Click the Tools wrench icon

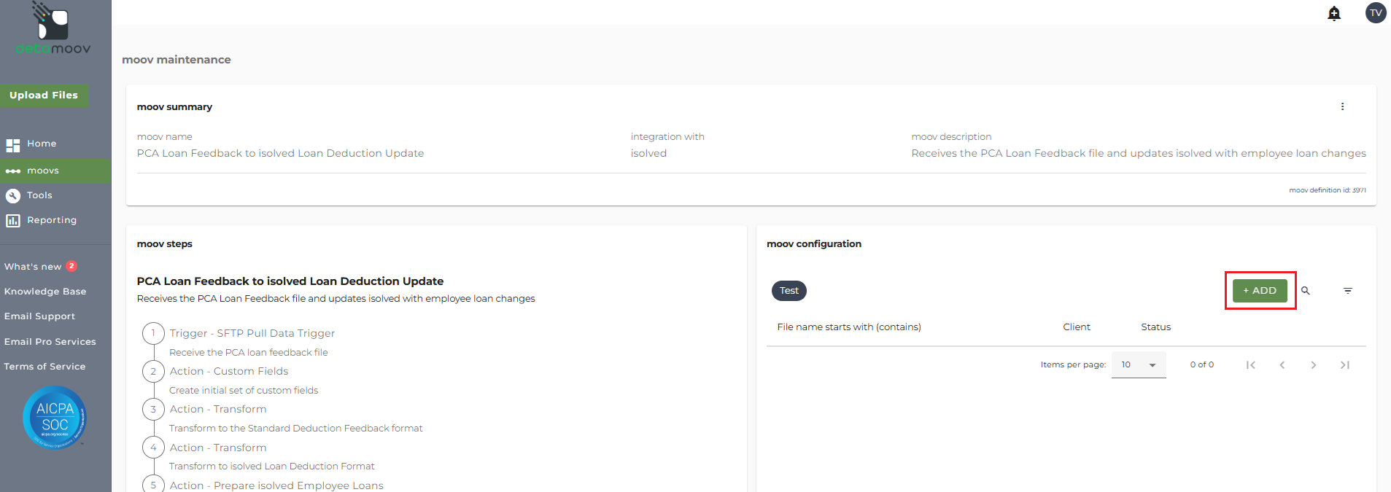[13, 195]
